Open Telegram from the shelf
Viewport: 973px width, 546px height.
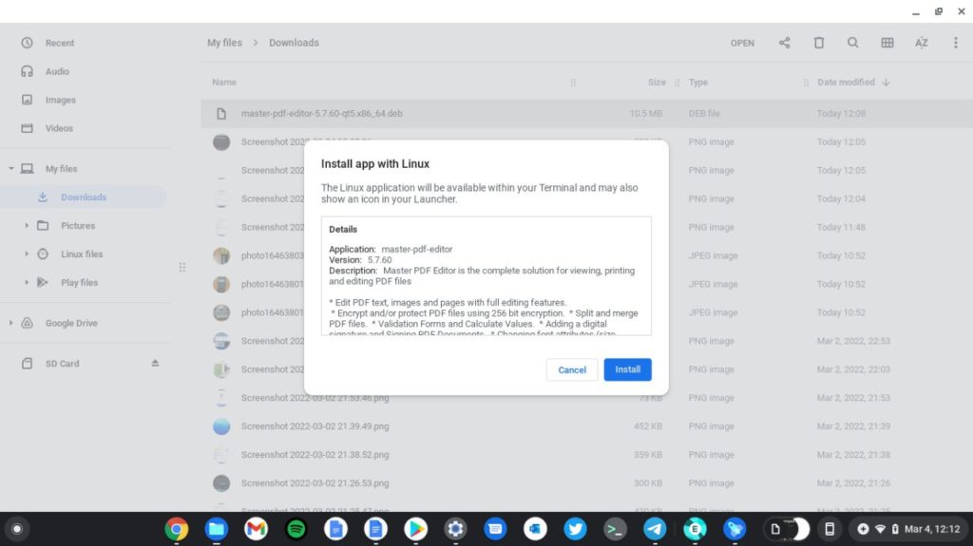coord(655,529)
